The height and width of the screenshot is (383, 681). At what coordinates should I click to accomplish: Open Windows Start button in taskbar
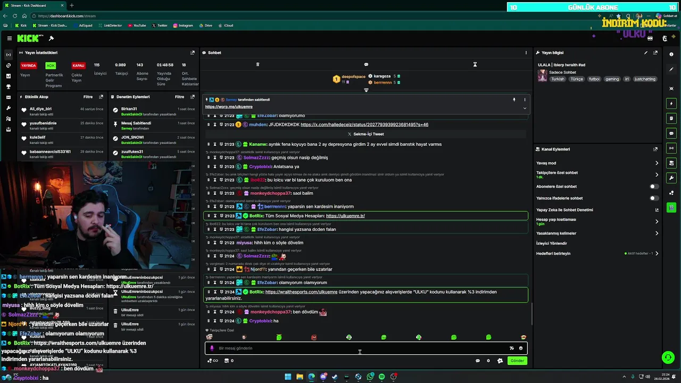288,377
